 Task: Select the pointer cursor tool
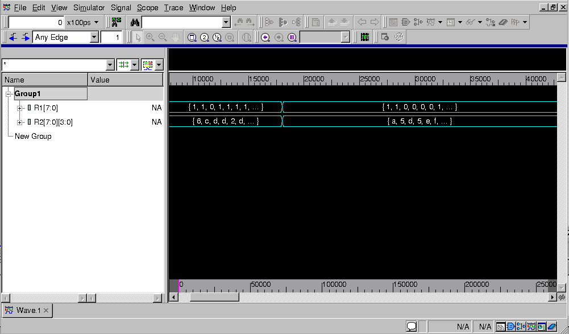pos(138,37)
